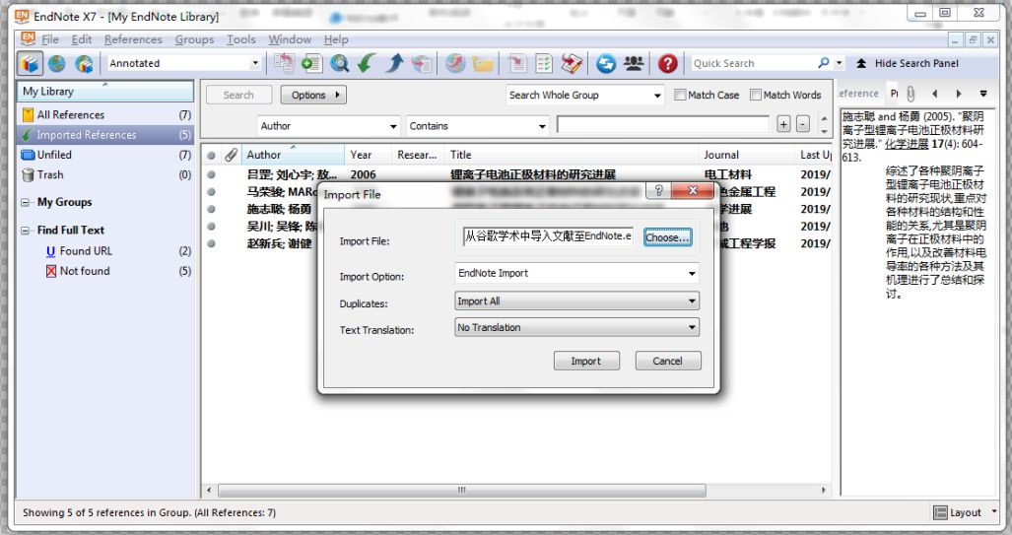The width and height of the screenshot is (1012, 535).
Task: Open the Groups menu
Action: (194, 39)
